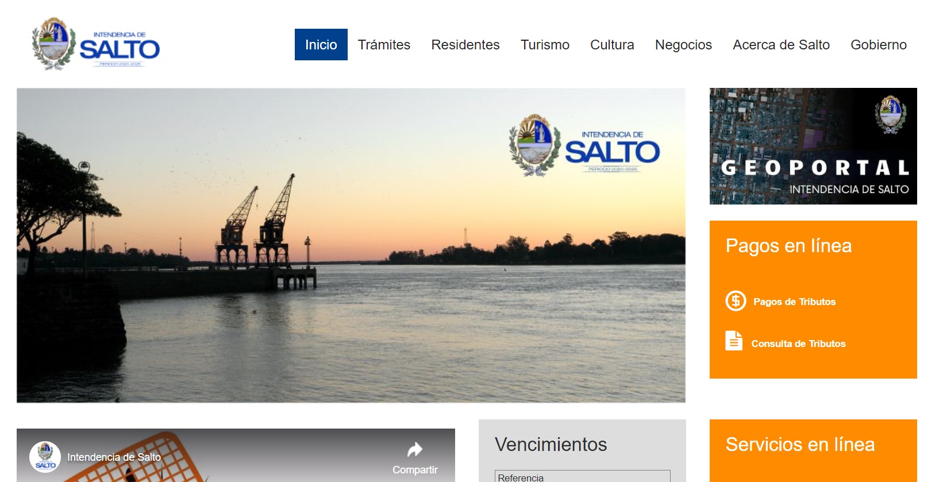Screen dimensions: 943x482
Task: Click the dollar coin icon for payments
Action: pyautogui.click(x=736, y=301)
